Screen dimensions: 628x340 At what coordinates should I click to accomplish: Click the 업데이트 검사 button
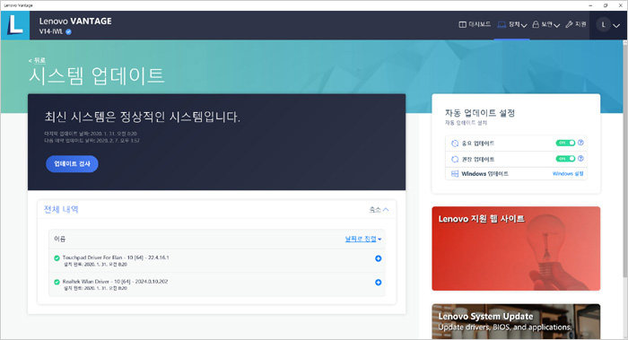72,164
